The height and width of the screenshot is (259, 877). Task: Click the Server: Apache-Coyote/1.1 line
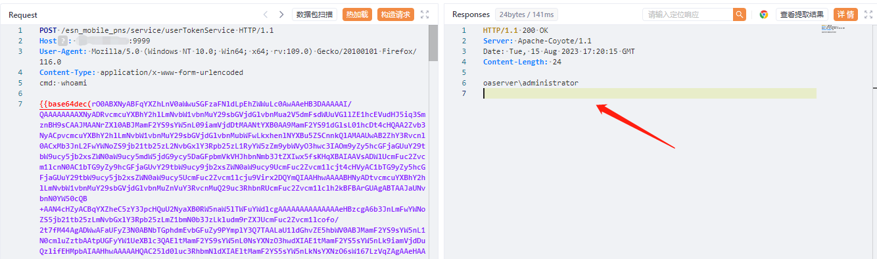[537, 41]
